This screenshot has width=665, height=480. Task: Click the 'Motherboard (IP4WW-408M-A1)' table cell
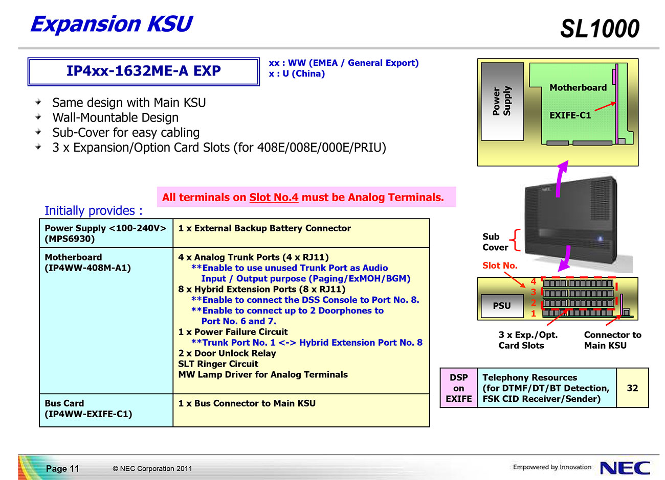(106, 321)
